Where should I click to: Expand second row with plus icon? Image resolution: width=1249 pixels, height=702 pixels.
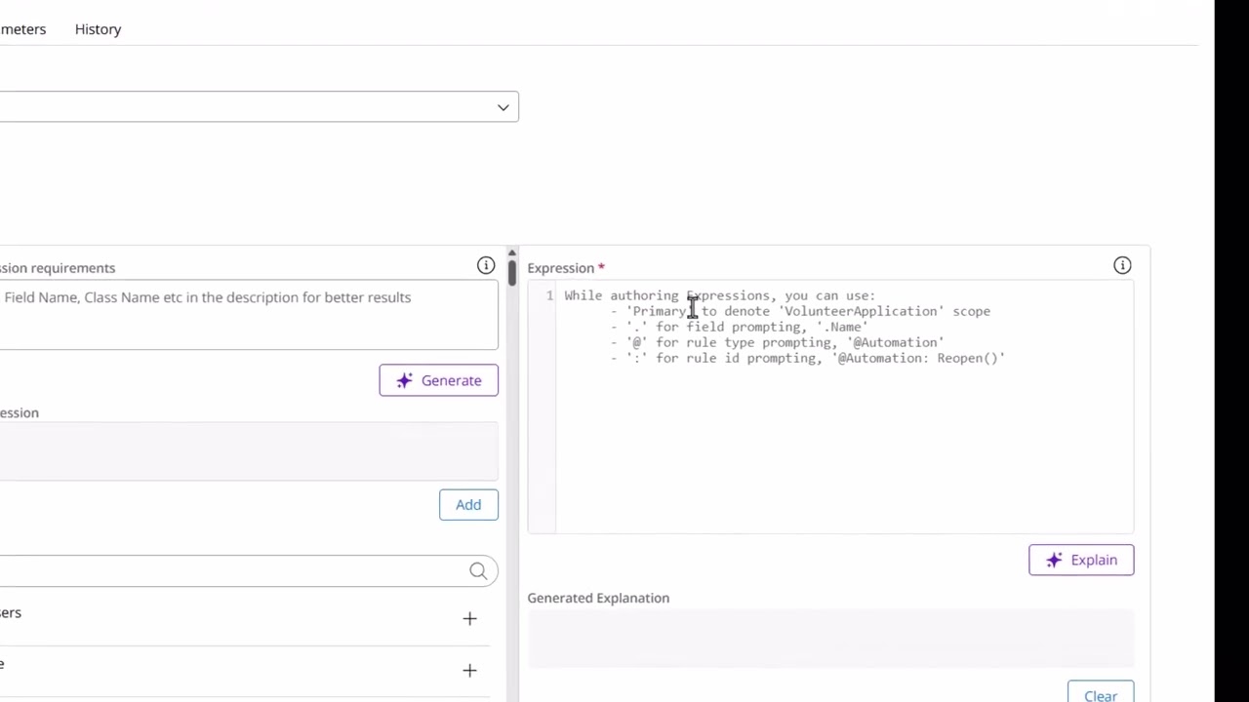click(x=469, y=670)
